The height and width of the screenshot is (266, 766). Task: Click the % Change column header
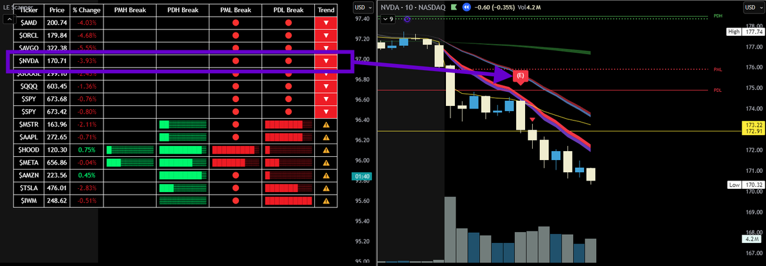pyautogui.click(x=86, y=10)
